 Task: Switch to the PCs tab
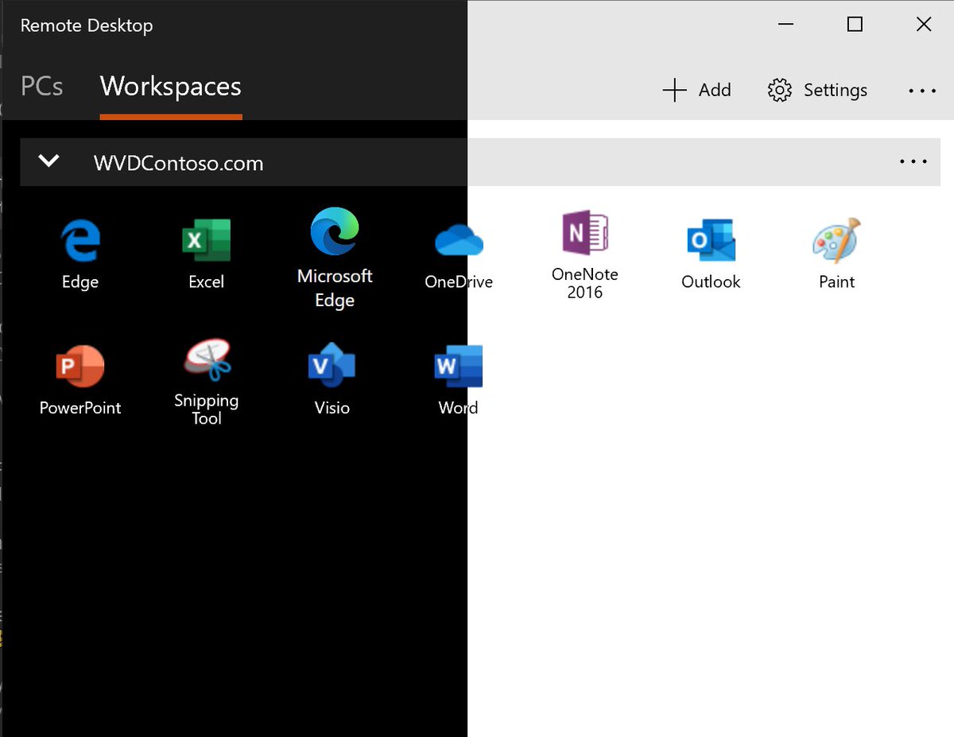[x=42, y=86]
